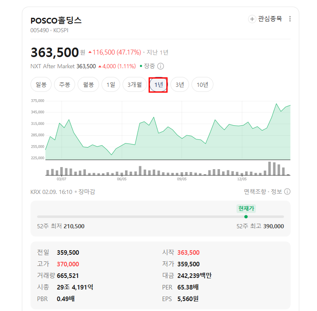Screen dimensions: 317x311
Task: Click the KRX 02.09. 16:10 timestamp
Action: click(x=51, y=191)
